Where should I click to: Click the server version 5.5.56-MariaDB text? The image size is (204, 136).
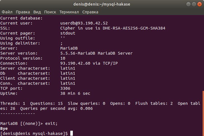[x=78, y=53]
